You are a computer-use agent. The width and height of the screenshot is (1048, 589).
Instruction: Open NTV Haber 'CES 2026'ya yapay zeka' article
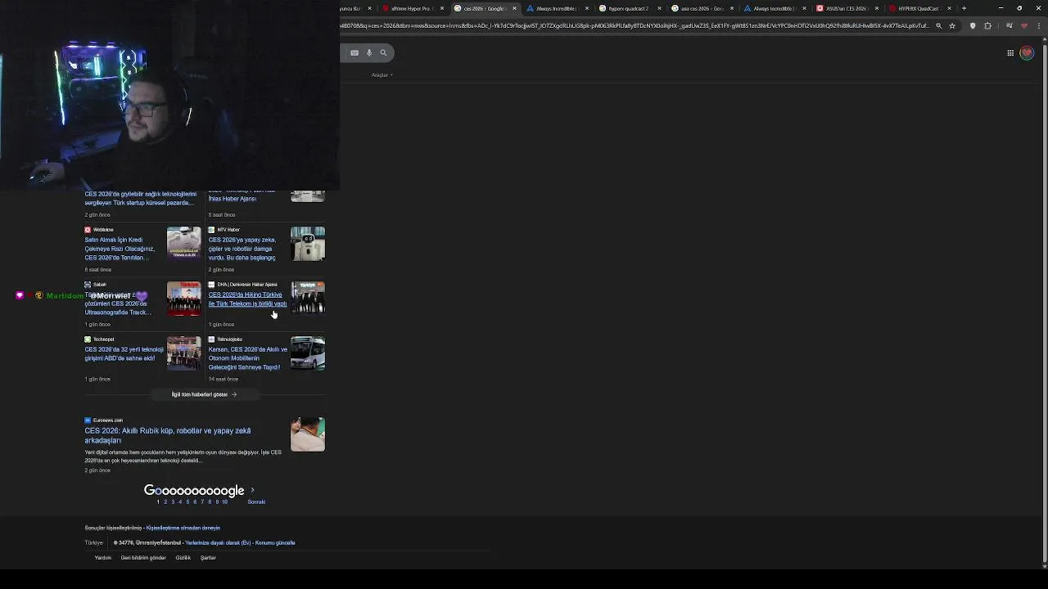point(242,249)
